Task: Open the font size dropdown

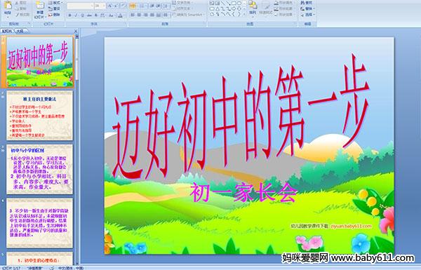Action: (x=104, y=6)
